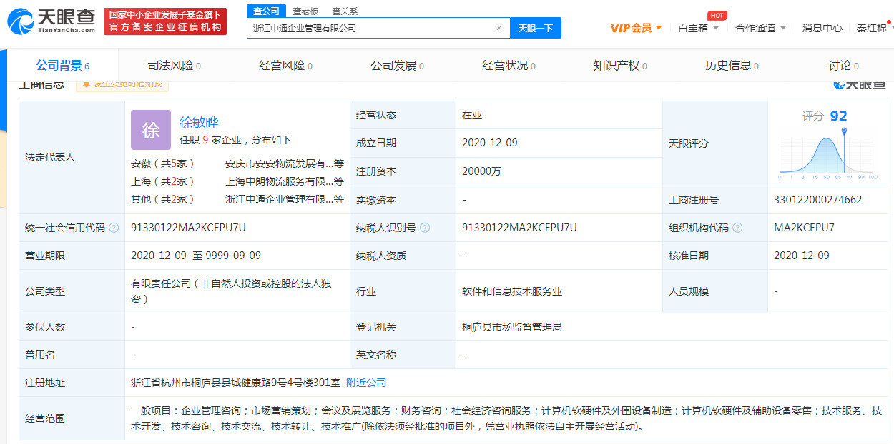Open 消息中心
The image size is (894, 444).
pyautogui.click(x=822, y=28)
